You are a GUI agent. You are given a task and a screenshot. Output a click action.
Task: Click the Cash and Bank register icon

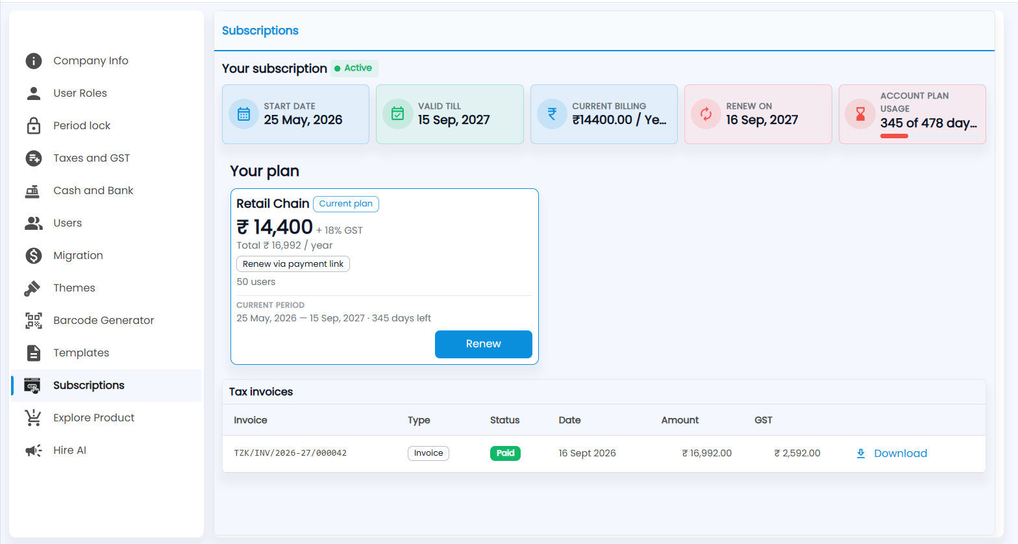[x=32, y=191]
